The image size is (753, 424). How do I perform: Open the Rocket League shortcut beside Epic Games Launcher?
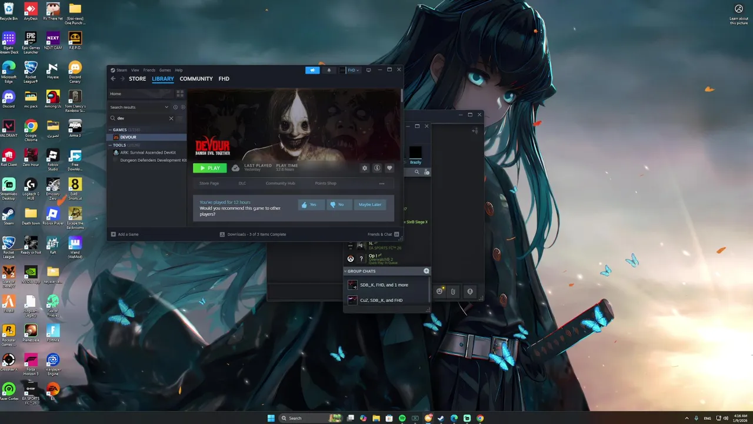point(31,71)
